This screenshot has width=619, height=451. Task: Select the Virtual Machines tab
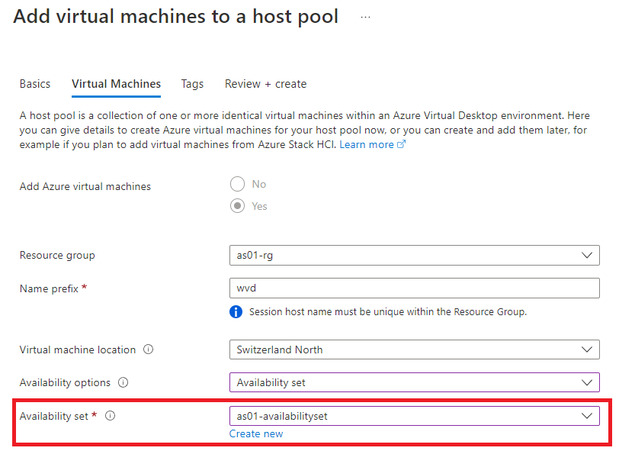point(116,84)
